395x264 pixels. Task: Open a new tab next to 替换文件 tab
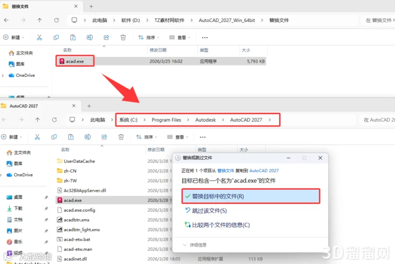click(x=91, y=7)
